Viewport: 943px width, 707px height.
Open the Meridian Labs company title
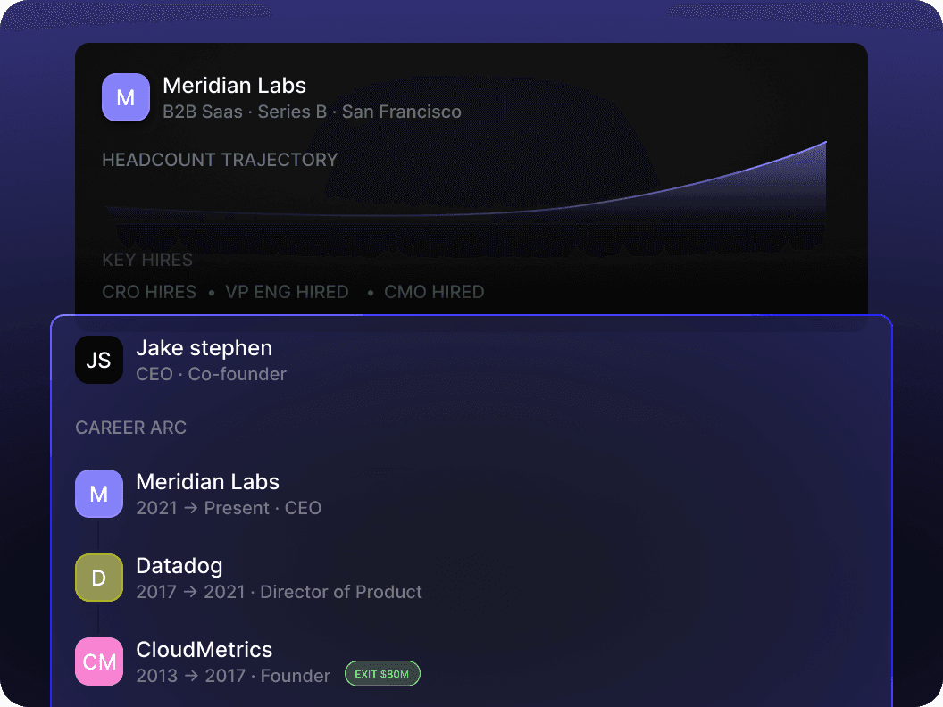235,86
